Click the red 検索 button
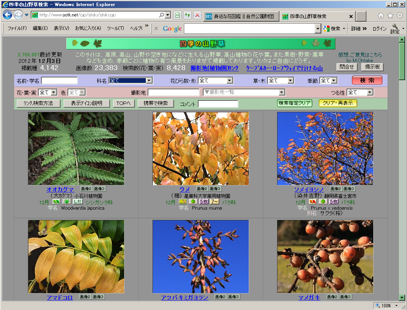 point(367,80)
